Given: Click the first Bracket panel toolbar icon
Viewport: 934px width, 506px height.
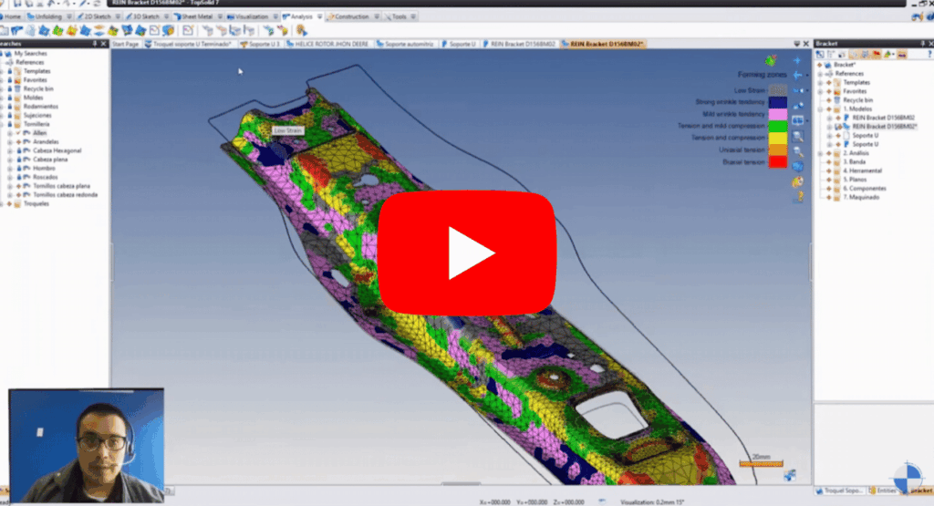Looking at the screenshot, I should pyautogui.click(x=820, y=54).
